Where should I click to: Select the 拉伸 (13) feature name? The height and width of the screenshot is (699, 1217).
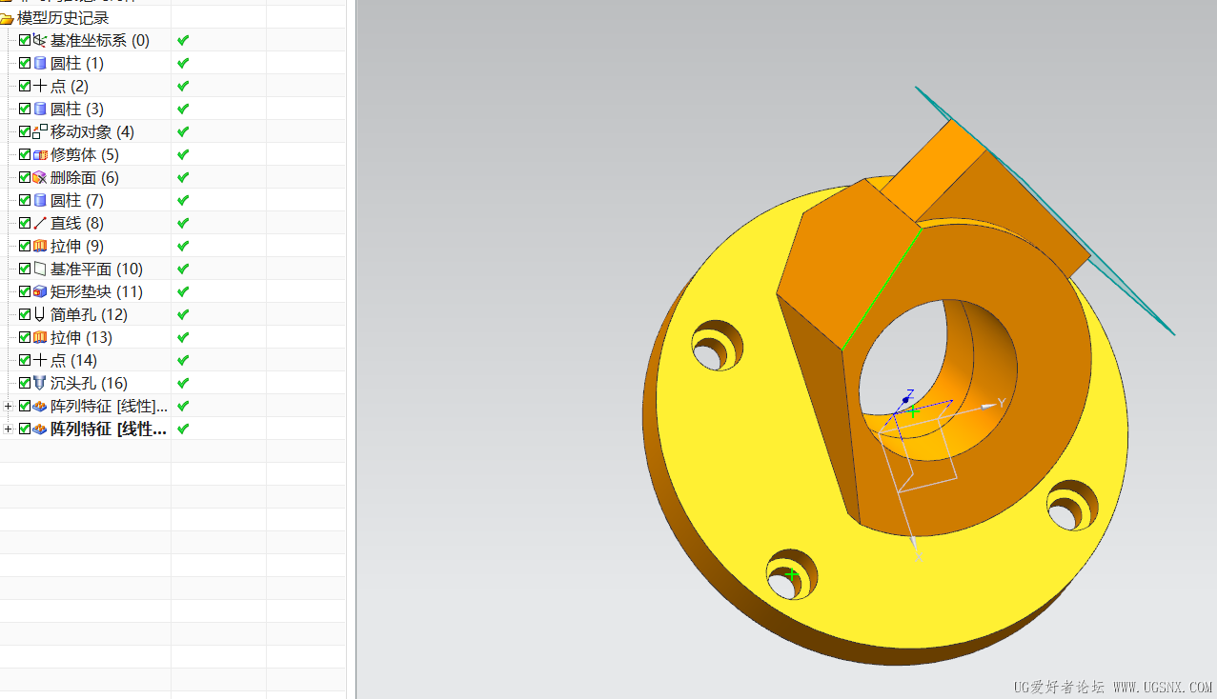click(81, 337)
